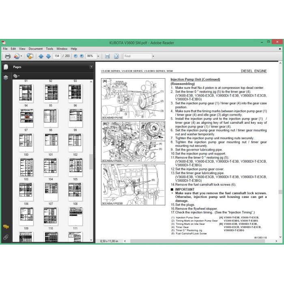Open the dropdown arrow beside collaborate icon
This screenshot has width=284, height=284.
[x=21, y=56]
